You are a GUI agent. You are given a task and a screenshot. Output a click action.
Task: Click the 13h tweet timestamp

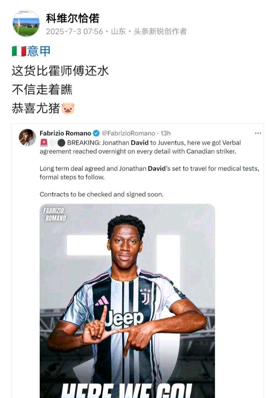click(x=166, y=133)
